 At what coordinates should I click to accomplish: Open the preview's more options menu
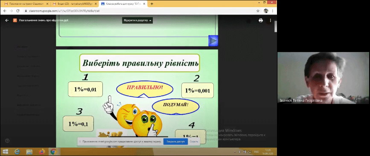point(271,20)
